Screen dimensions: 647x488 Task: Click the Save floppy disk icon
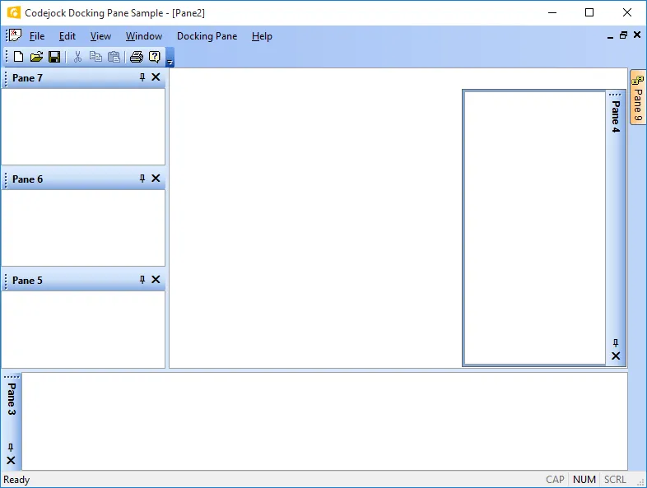click(54, 57)
